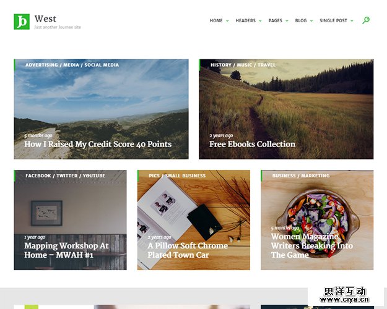The height and width of the screenshot is (309, 387).
Task: Open 'A Pillow Soft Chrome Plated' post
Action: point(188,250)
